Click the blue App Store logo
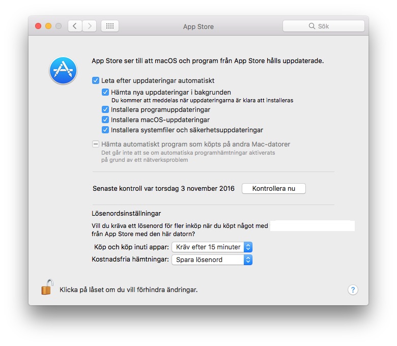Viewport: 397px width, 346px height. point(63,70)
